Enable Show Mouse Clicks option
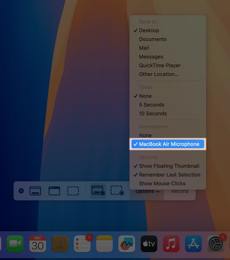Screen dimensions: 230x260 pyautogui.click(x=168, y=184)
